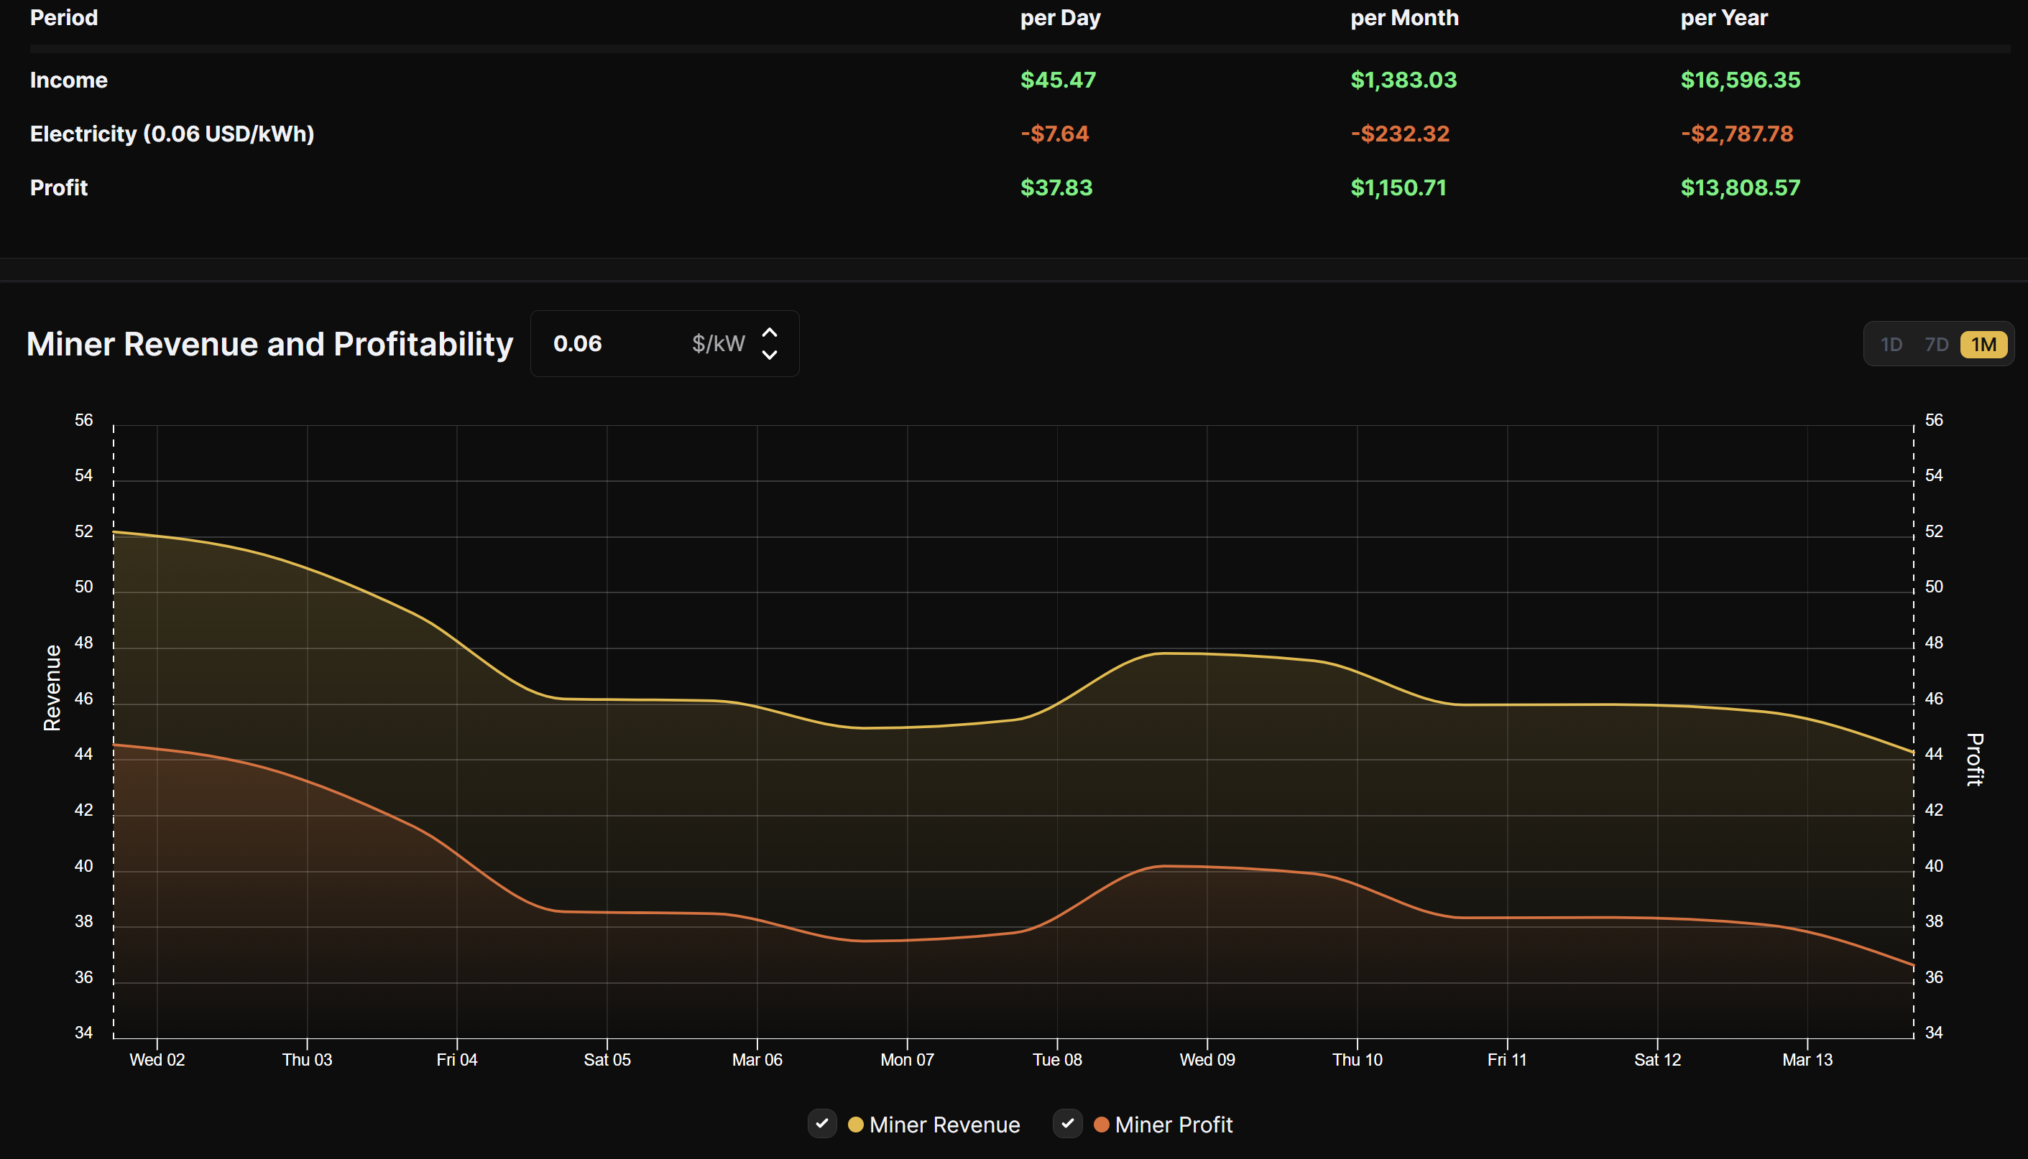Click the Miner Revenue and Profitability heading
2028x1159 pixels.
tap(270, 344)
